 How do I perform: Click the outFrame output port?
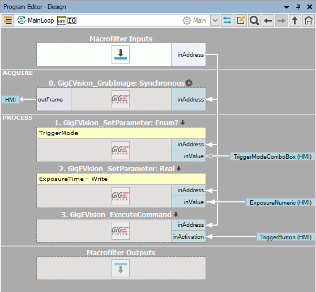pyautogui.click(x=54, y=99)
